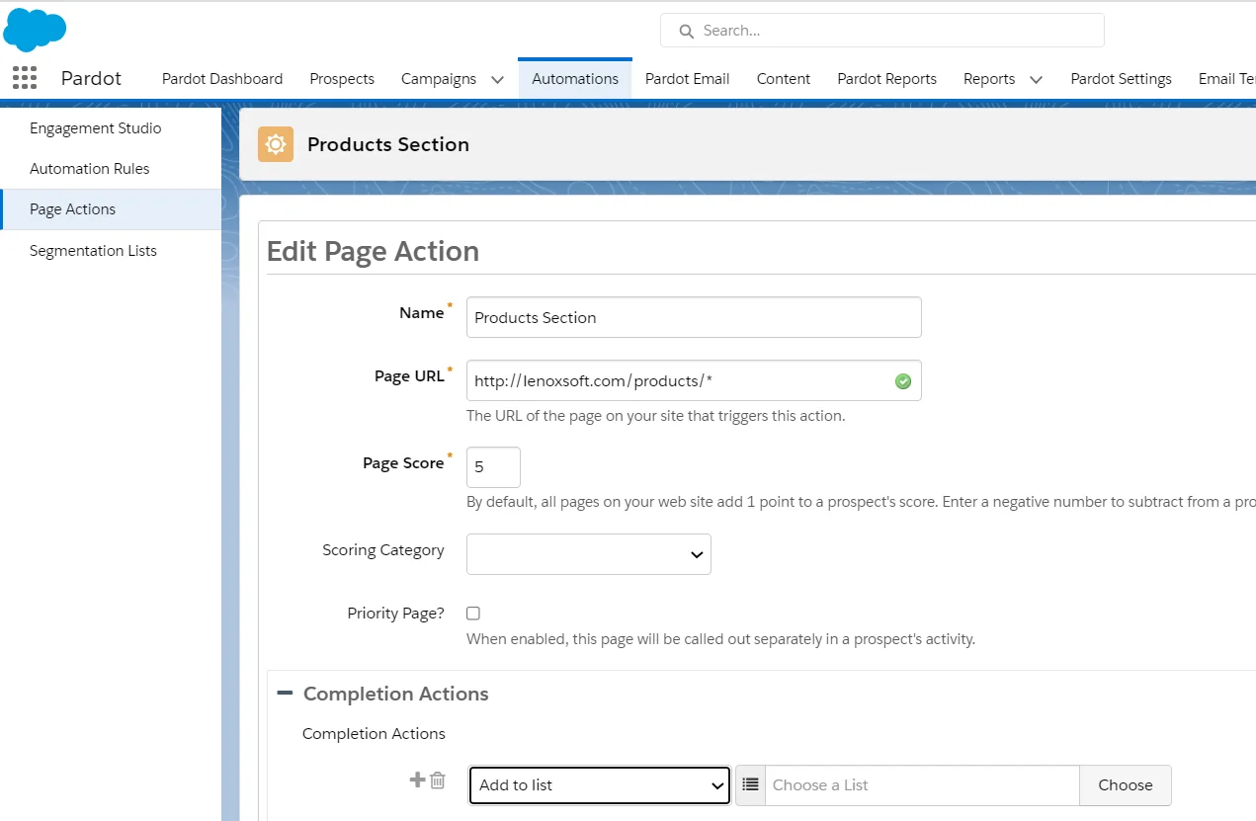This screenshot has height=821, width=1256.
Task: Click the green checkmark beside Page URL
Action: (x=901, y=380)
